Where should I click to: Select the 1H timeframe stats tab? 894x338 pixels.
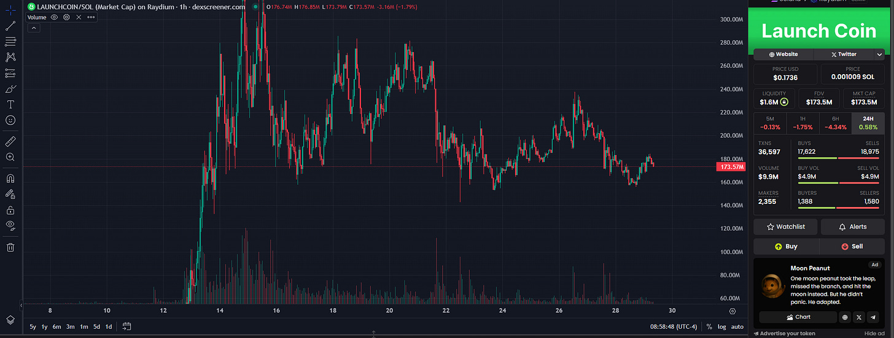click(x=803, y=123)
